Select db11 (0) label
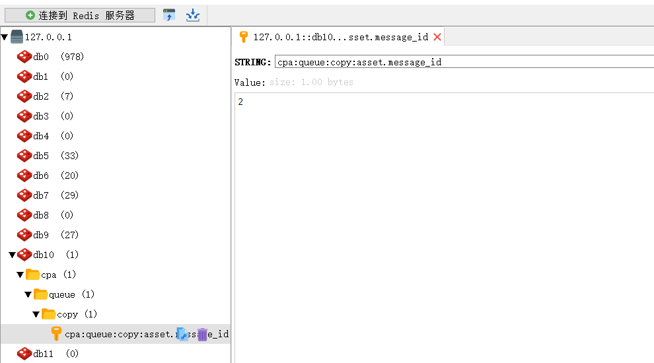654x363 pixels. [56, 353]
